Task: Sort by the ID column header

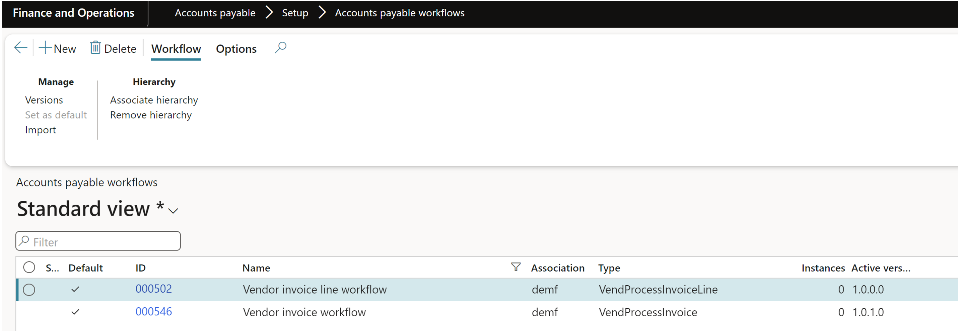Action: (x=141, y=268)
